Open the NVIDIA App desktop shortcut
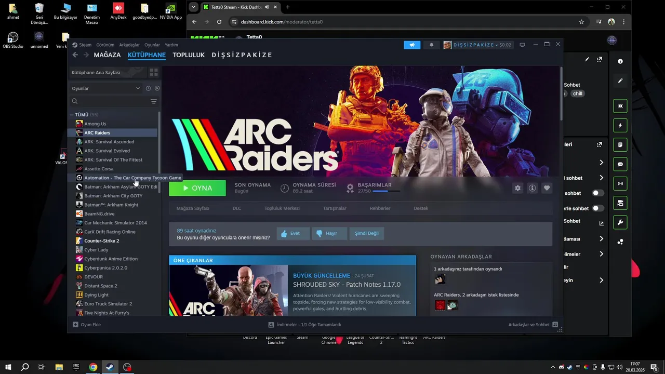Viewport: 665px width, 374px height. point(170,11)
